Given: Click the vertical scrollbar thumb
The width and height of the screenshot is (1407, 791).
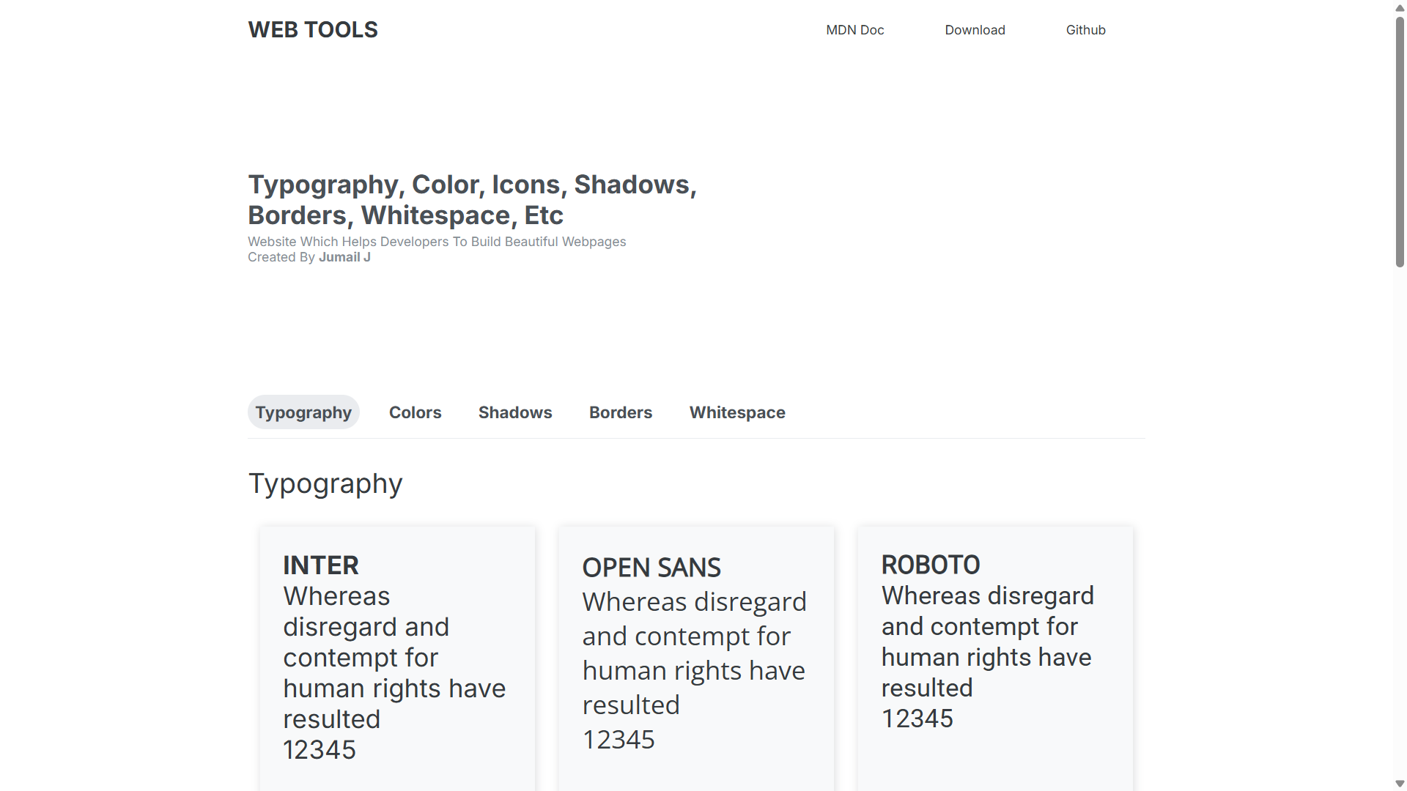Looking at the screenshot, I should tap(1400, 142).
